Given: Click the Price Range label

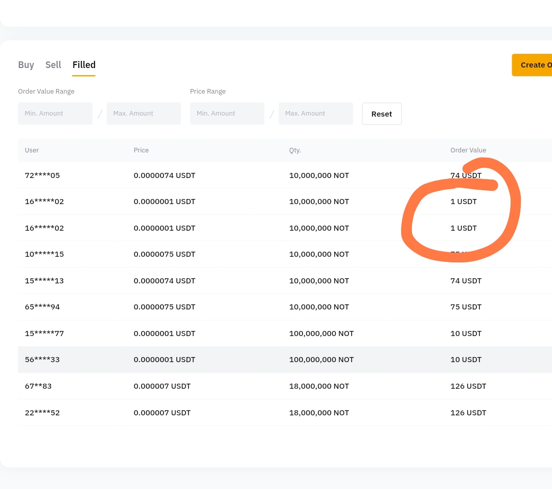Looking at the screenshot, I should (208, 91).
